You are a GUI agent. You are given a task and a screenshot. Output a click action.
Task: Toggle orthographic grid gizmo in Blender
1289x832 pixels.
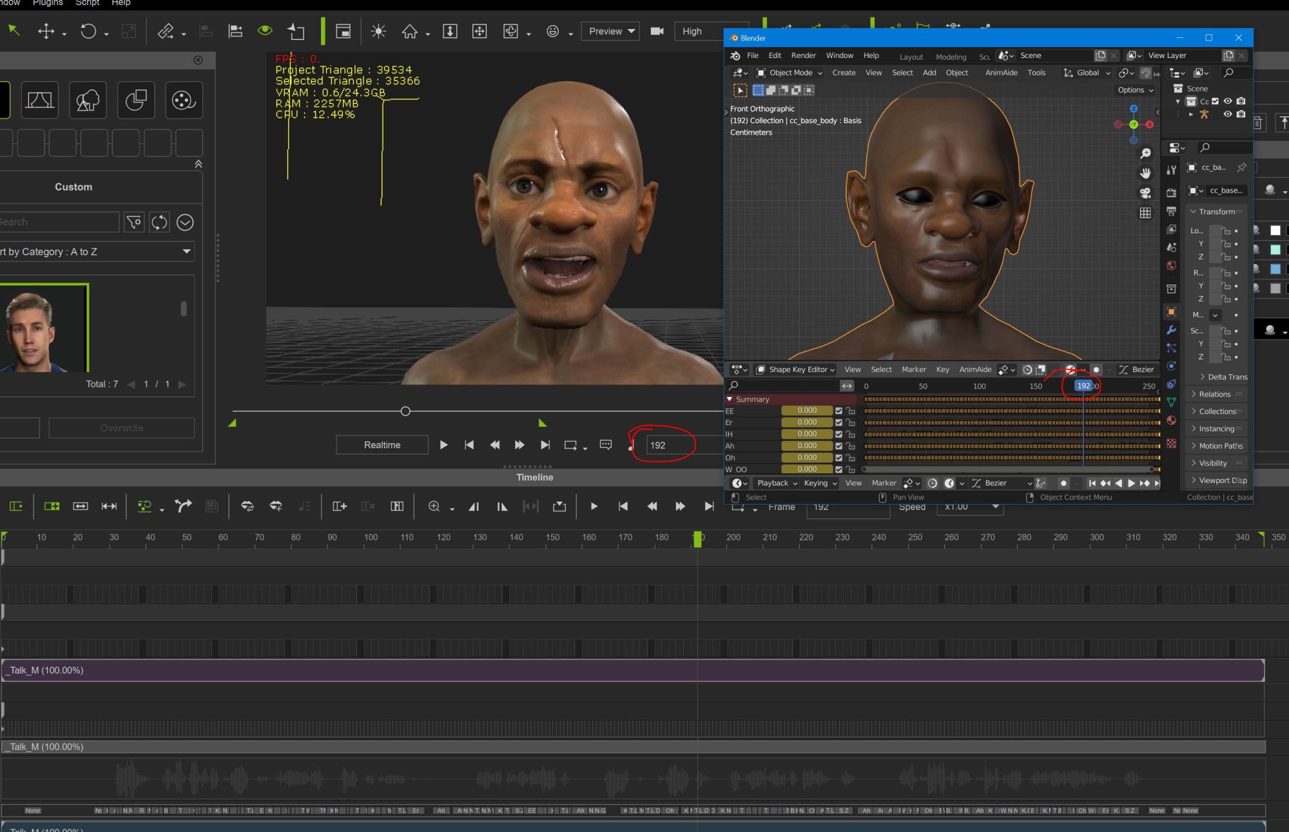click(x=1145, y=213)
